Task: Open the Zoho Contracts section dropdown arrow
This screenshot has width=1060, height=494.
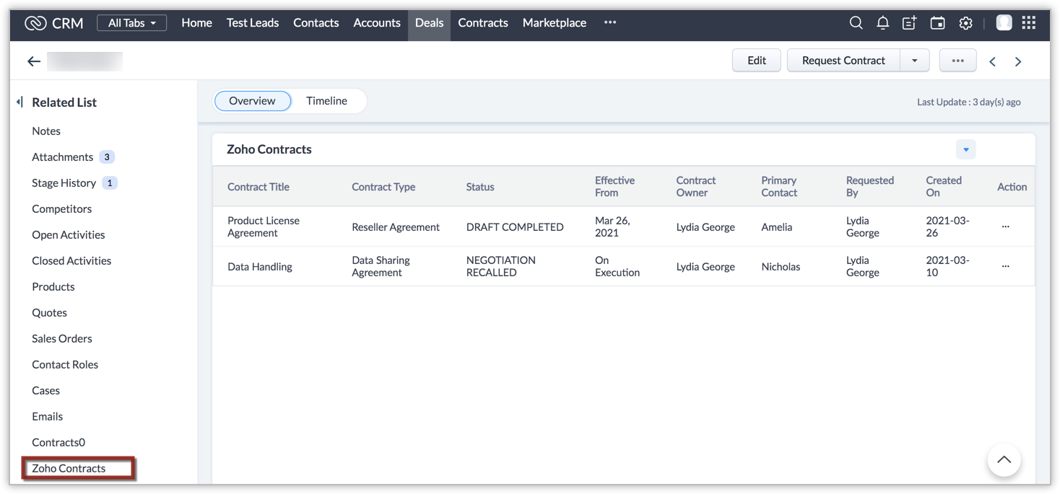Action: tap(965, 149)
